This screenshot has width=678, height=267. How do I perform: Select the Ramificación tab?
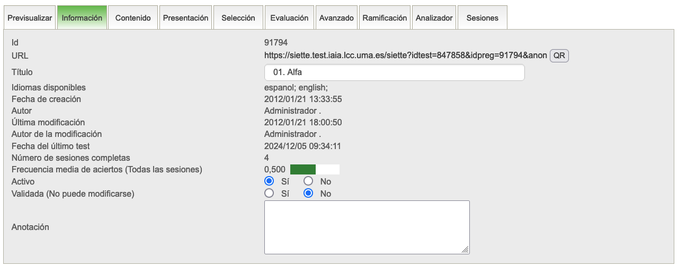385,18
